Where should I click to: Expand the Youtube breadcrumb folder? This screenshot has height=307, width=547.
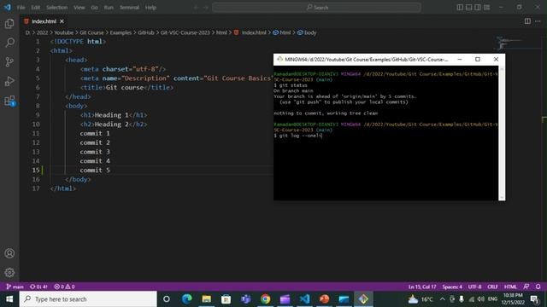(x=64, y=32)
